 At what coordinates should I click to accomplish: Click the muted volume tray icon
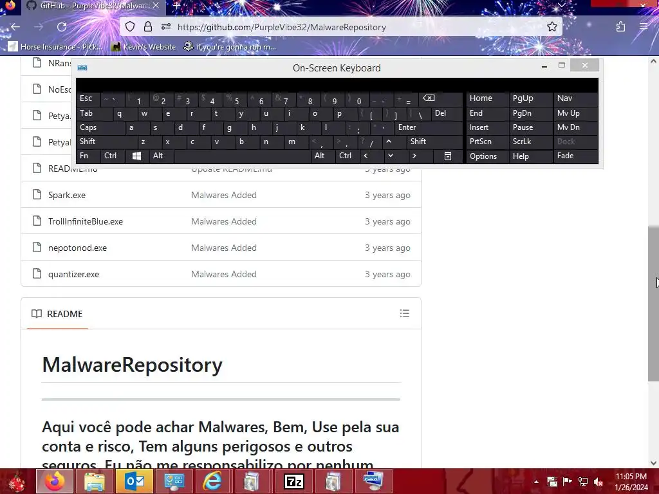(599, 481)
